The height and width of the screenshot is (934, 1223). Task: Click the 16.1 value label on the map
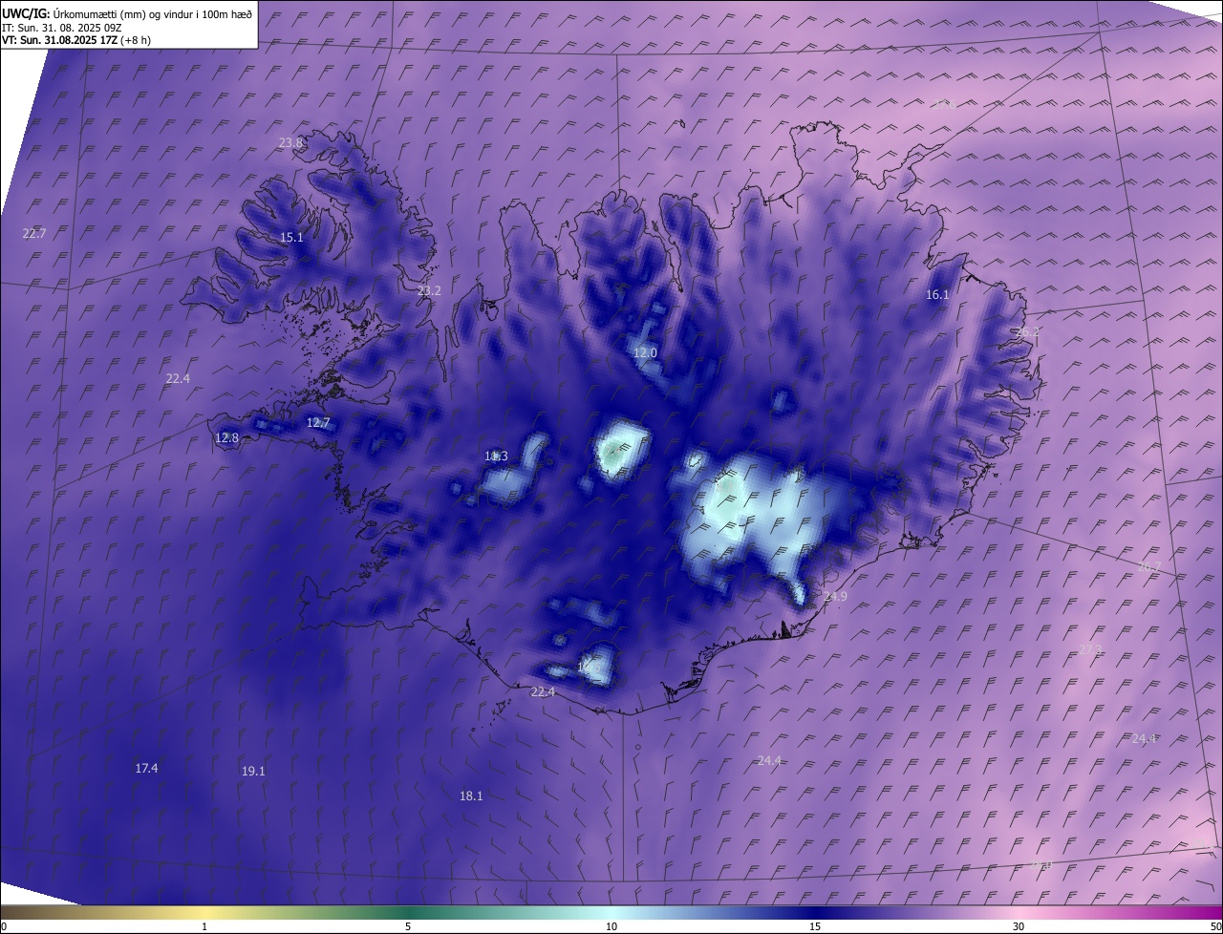[937, 295]
